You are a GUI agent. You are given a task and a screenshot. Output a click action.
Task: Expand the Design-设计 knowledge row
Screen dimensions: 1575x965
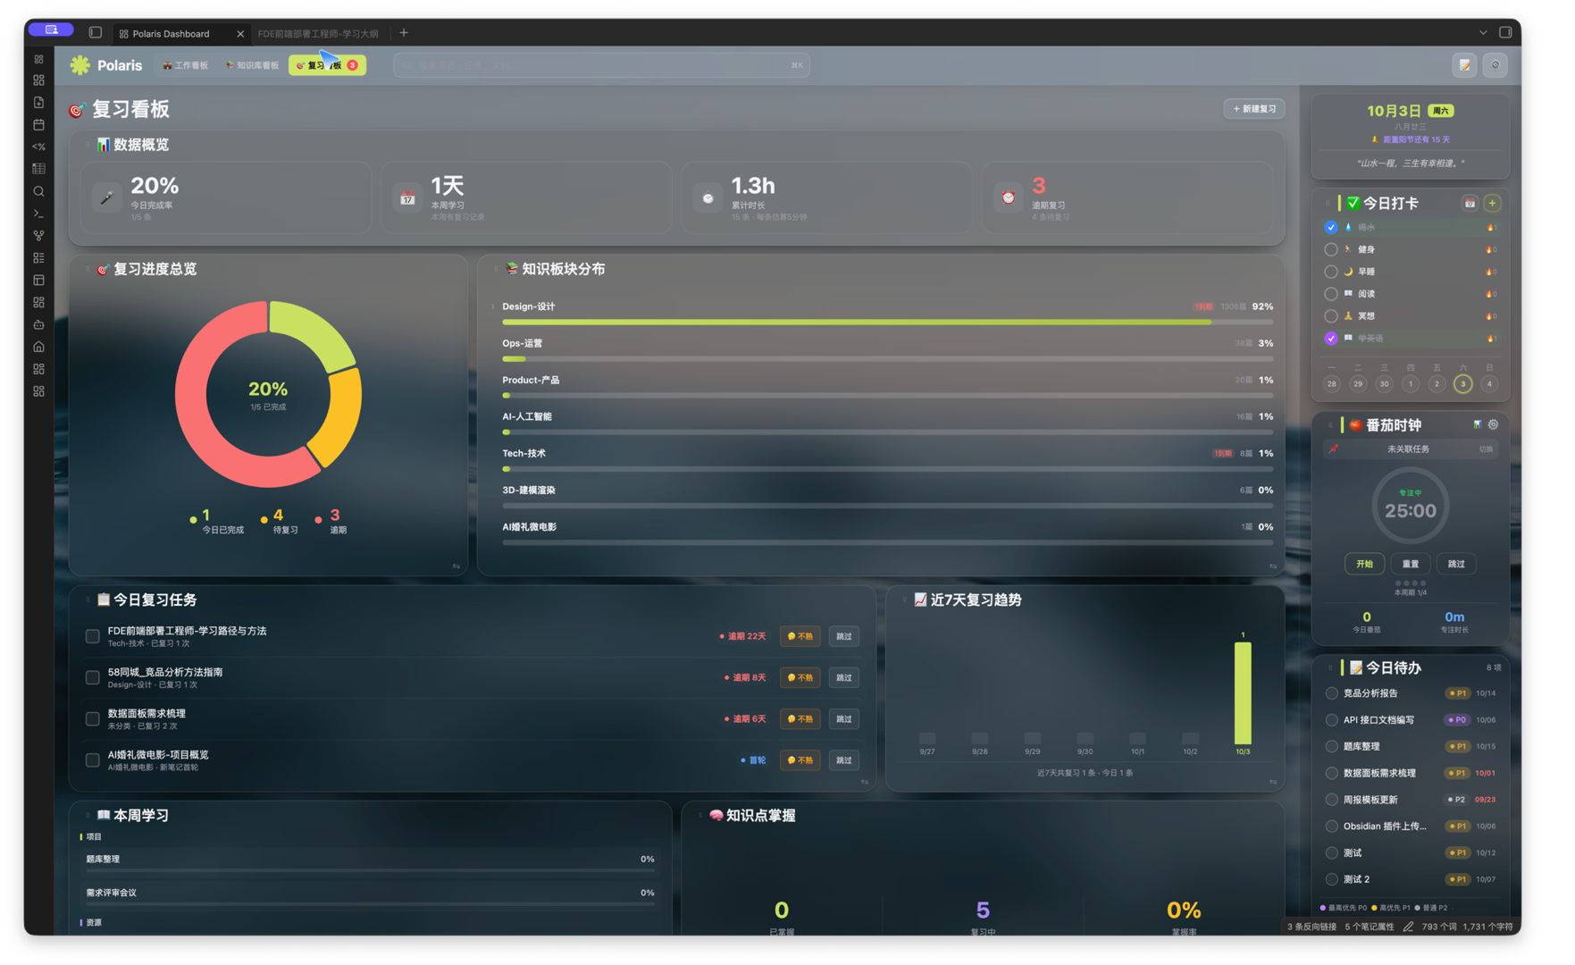click(x=493, y=306)
